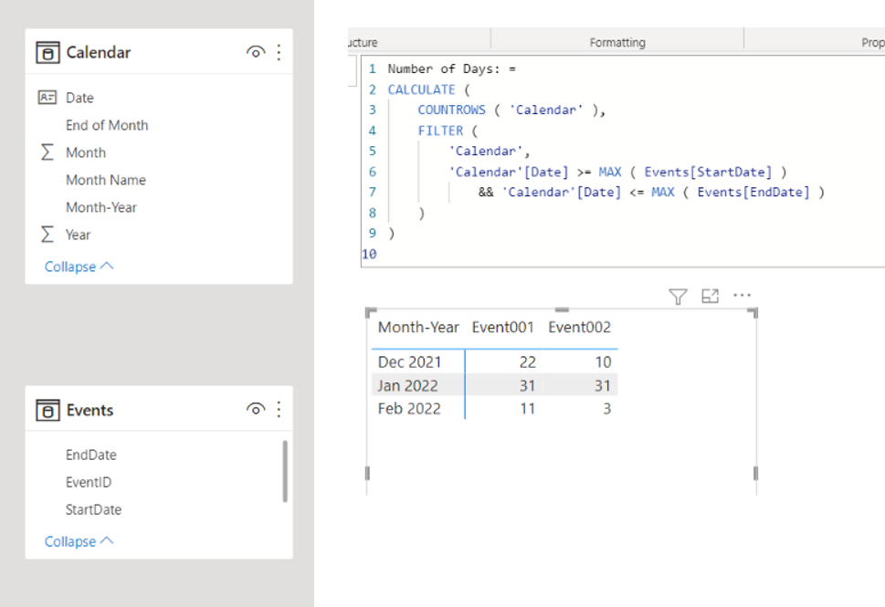Select the StartDate field in Events
Screen dimensions: 885x607
point(93,509)
